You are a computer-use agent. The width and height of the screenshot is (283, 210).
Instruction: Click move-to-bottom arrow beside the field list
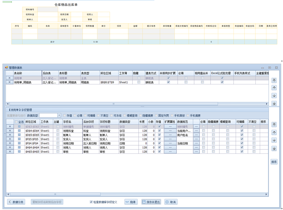[274, 148]
